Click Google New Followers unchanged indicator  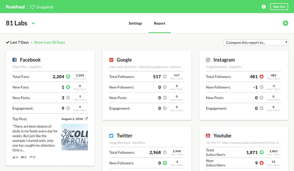tap(165, 87)
